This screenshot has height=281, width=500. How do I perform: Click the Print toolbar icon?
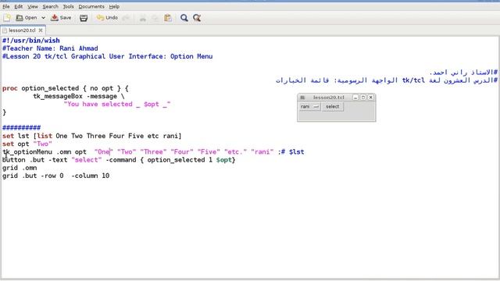(84, 18)
